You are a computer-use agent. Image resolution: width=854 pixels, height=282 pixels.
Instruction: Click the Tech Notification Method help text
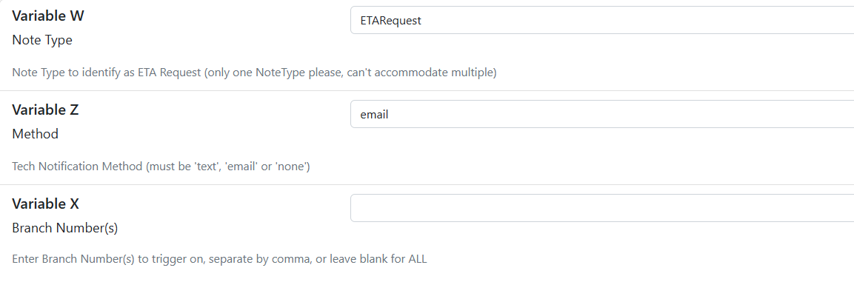point(161,167)
